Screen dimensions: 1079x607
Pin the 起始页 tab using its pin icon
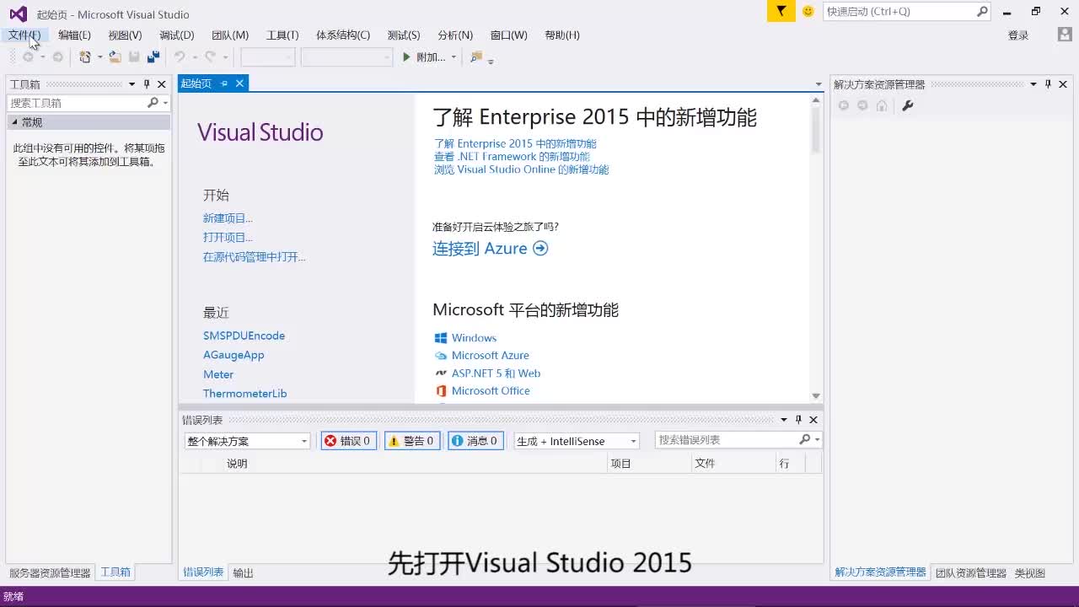coord(224,83)
